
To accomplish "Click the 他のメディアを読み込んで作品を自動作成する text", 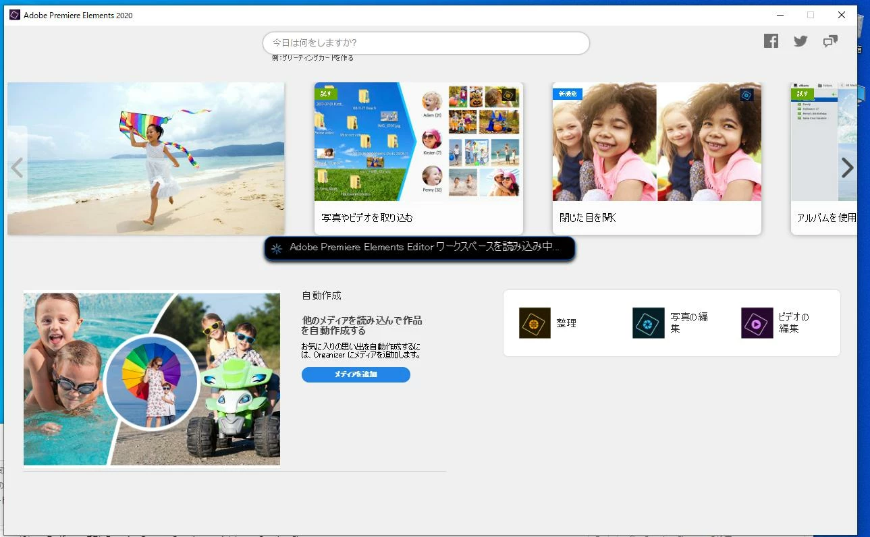I will (362, 325).
